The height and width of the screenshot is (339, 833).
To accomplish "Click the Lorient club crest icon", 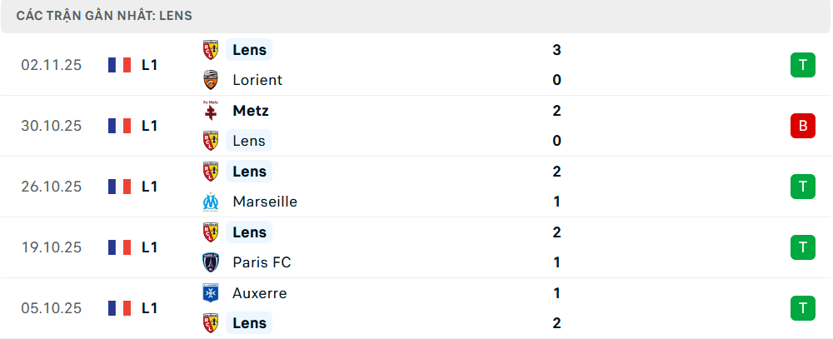I will coord(211,80).
